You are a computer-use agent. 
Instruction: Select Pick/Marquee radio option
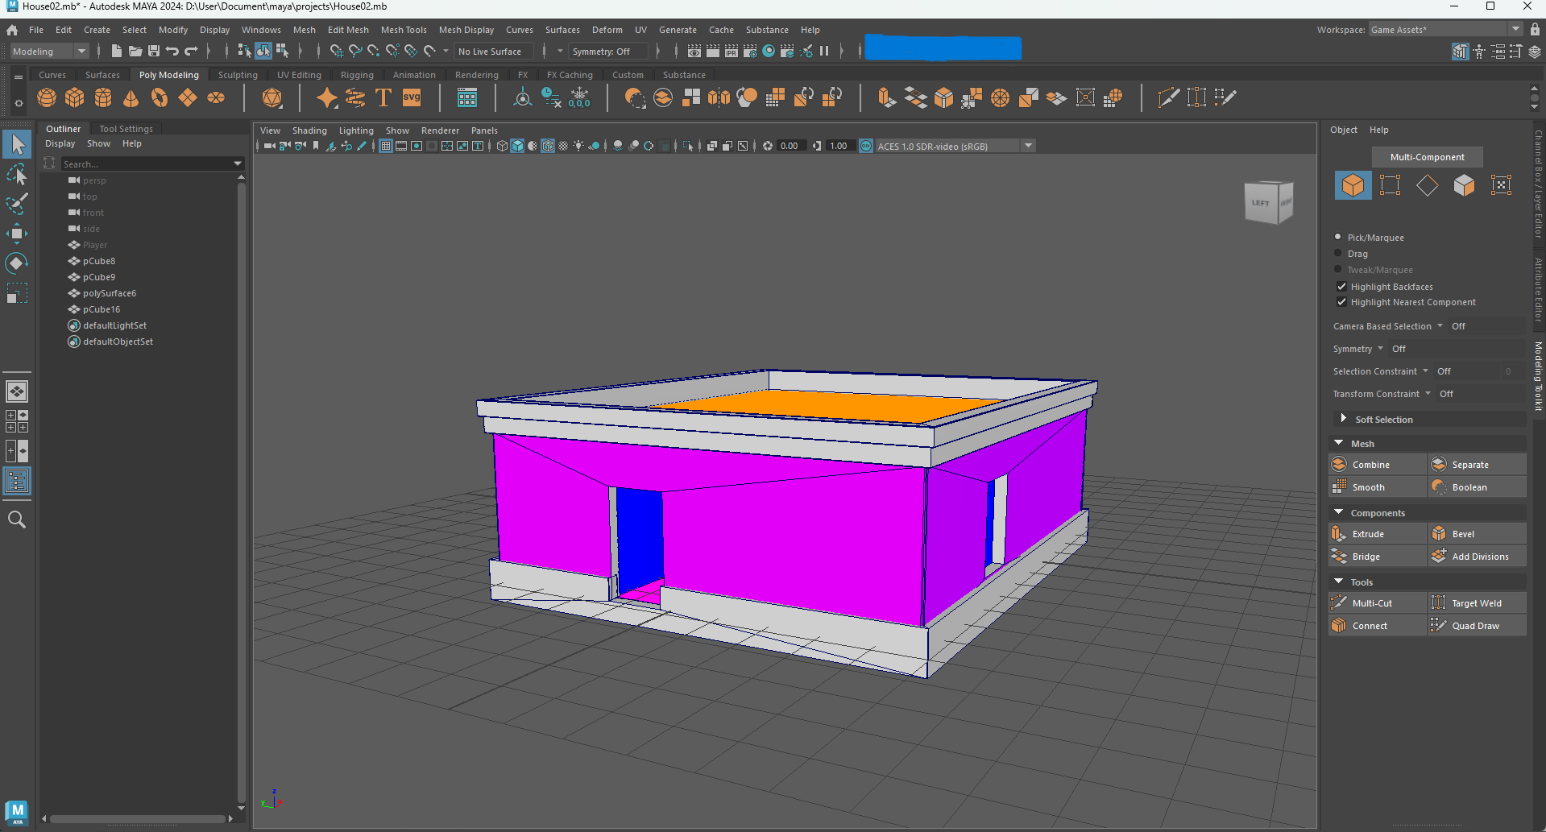(1338, 237)
